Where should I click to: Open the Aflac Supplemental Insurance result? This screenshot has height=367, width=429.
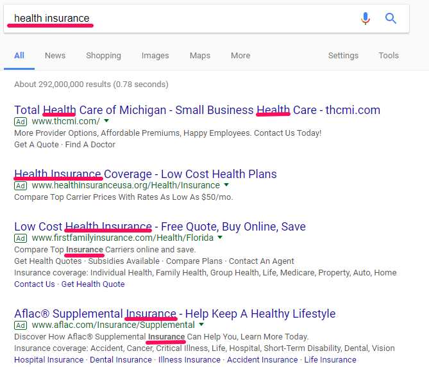pyautogui.click(x=174, y=313)
